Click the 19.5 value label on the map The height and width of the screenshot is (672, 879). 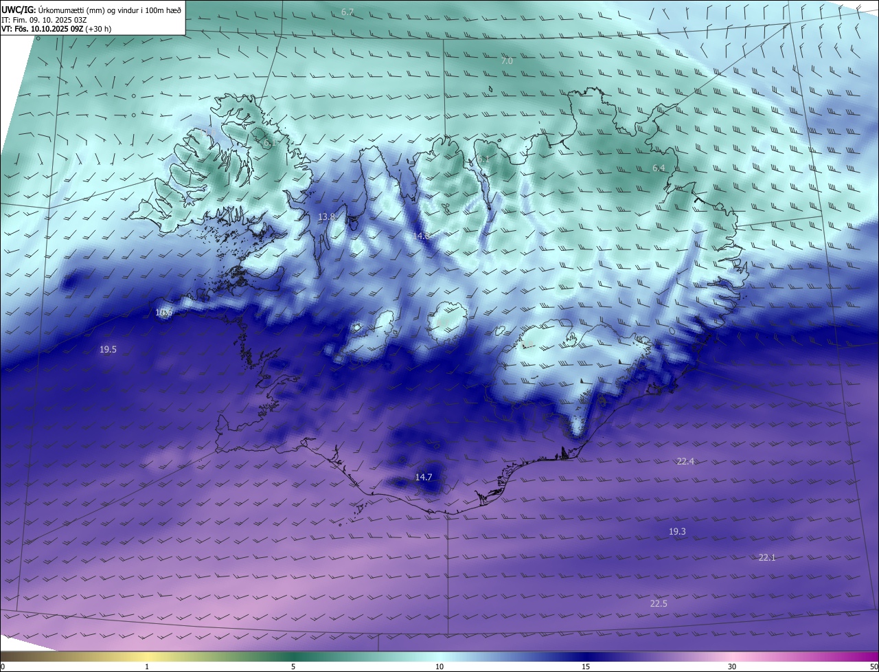(108, 349)
